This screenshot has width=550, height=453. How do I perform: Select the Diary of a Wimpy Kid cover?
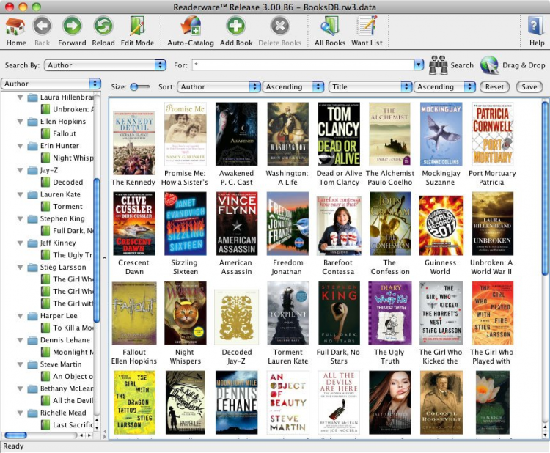point(389,313)
